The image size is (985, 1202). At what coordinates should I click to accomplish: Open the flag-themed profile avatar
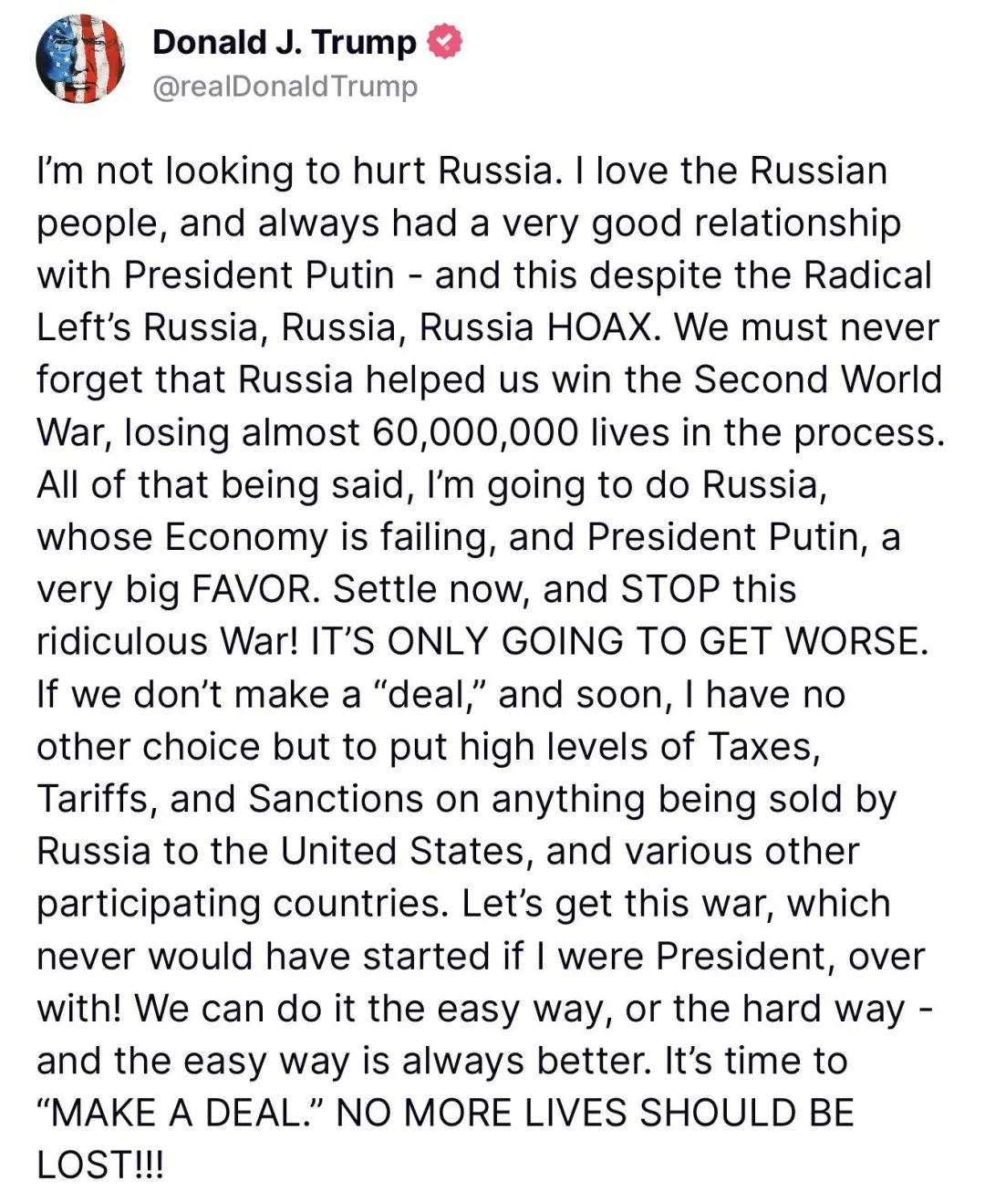point(79,60)
